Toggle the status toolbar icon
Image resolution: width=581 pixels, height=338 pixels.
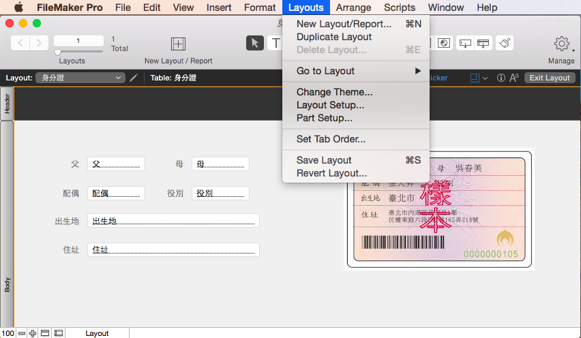point(45,333)
